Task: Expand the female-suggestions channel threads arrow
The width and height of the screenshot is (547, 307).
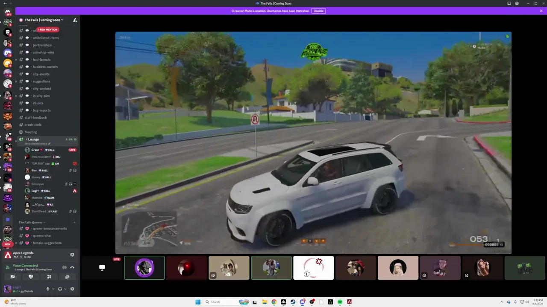Action: 16,243
